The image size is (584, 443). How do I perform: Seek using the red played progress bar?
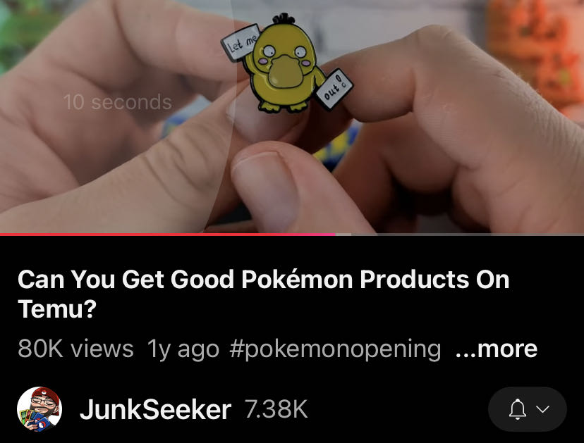coord(168,235)
